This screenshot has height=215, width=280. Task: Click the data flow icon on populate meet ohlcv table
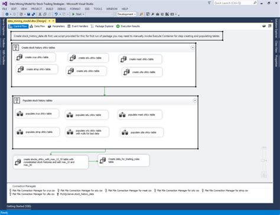(122, 115)
